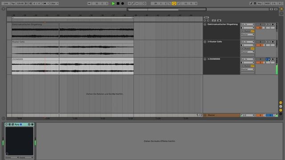This screenshot has width=285, height=160.
Task: Toggle the Punch-In switch
Action: pos(169,4)
